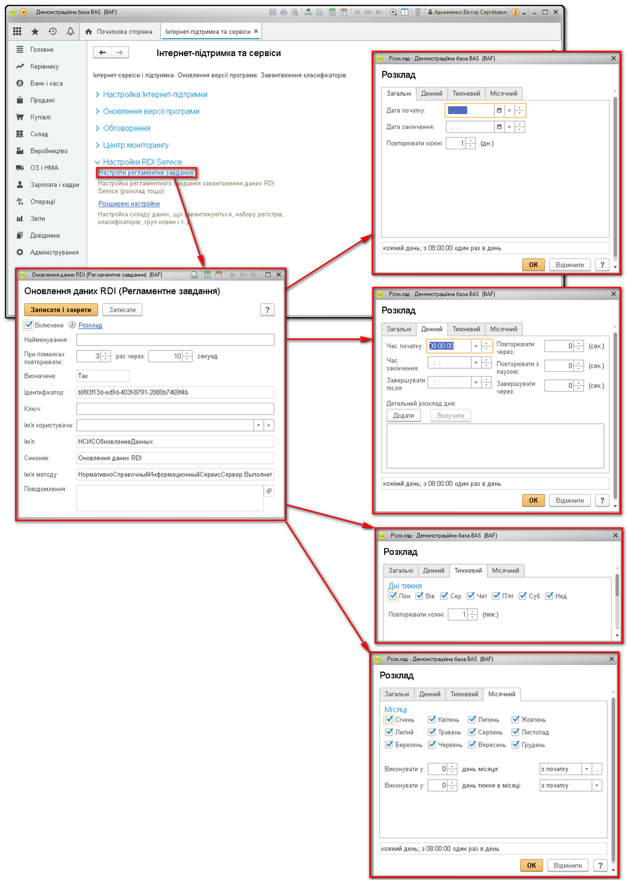Viewport: 627px width, 880px height.
Task: Toggle Квітень month checkbox
Action: click(x=432, y=720)
